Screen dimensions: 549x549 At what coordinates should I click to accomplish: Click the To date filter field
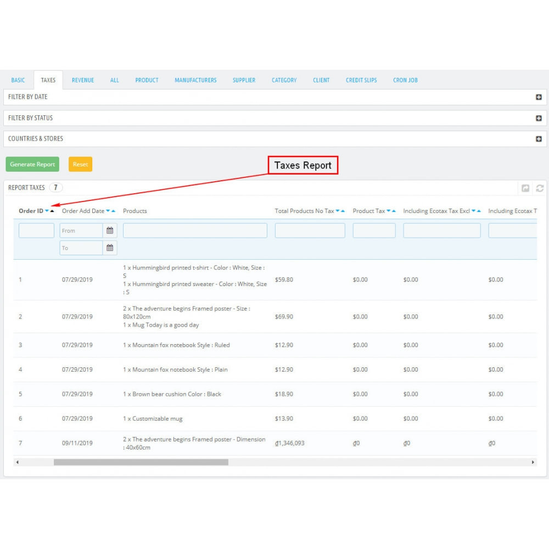coord(81,248)
